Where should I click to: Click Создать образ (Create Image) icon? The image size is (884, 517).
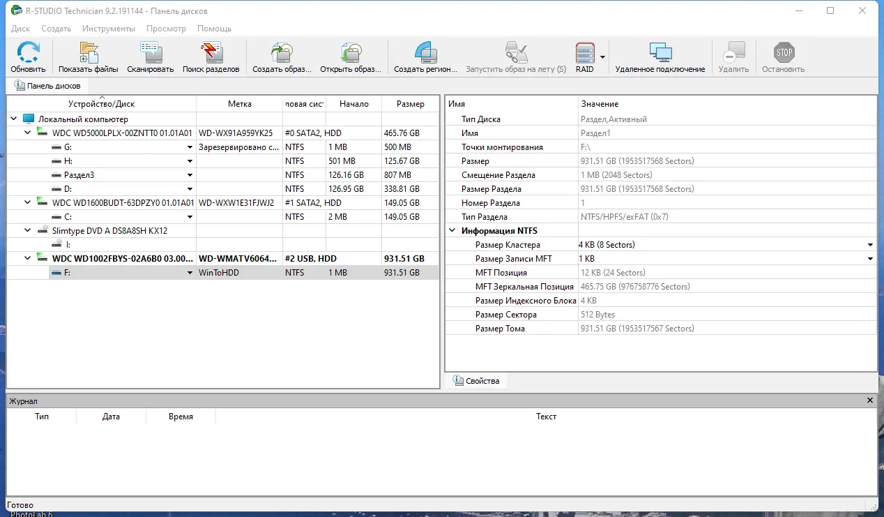click(281, 56)
